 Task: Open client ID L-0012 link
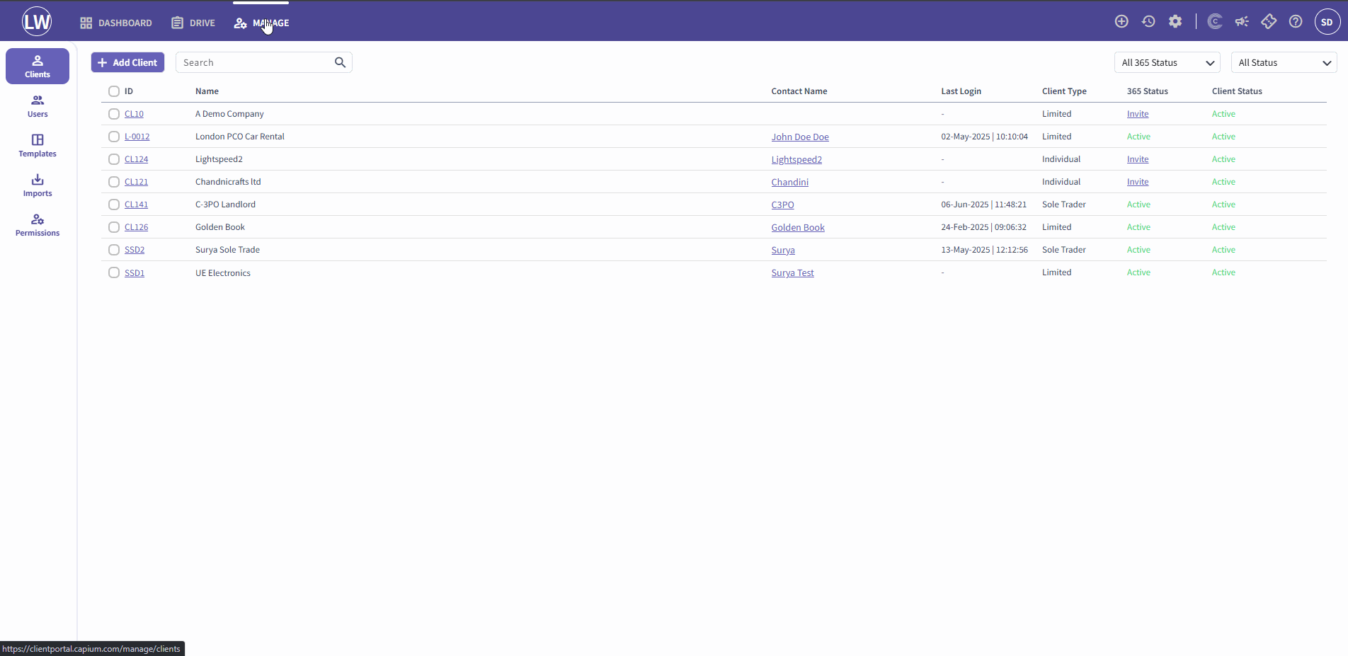(137, 137)
